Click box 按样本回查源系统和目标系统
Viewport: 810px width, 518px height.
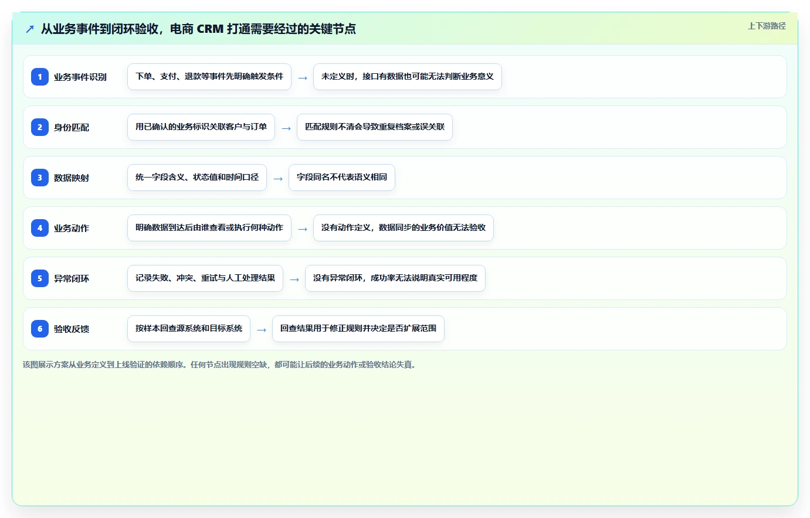189,329
